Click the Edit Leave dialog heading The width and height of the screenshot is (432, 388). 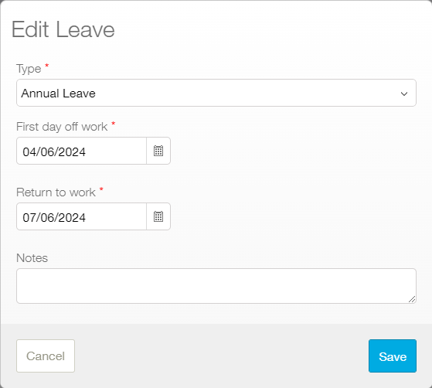[x=63, y=29]
